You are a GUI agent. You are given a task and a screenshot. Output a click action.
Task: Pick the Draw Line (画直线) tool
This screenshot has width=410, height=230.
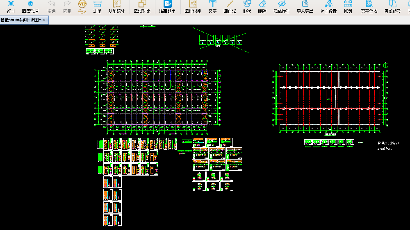[230, 7]
